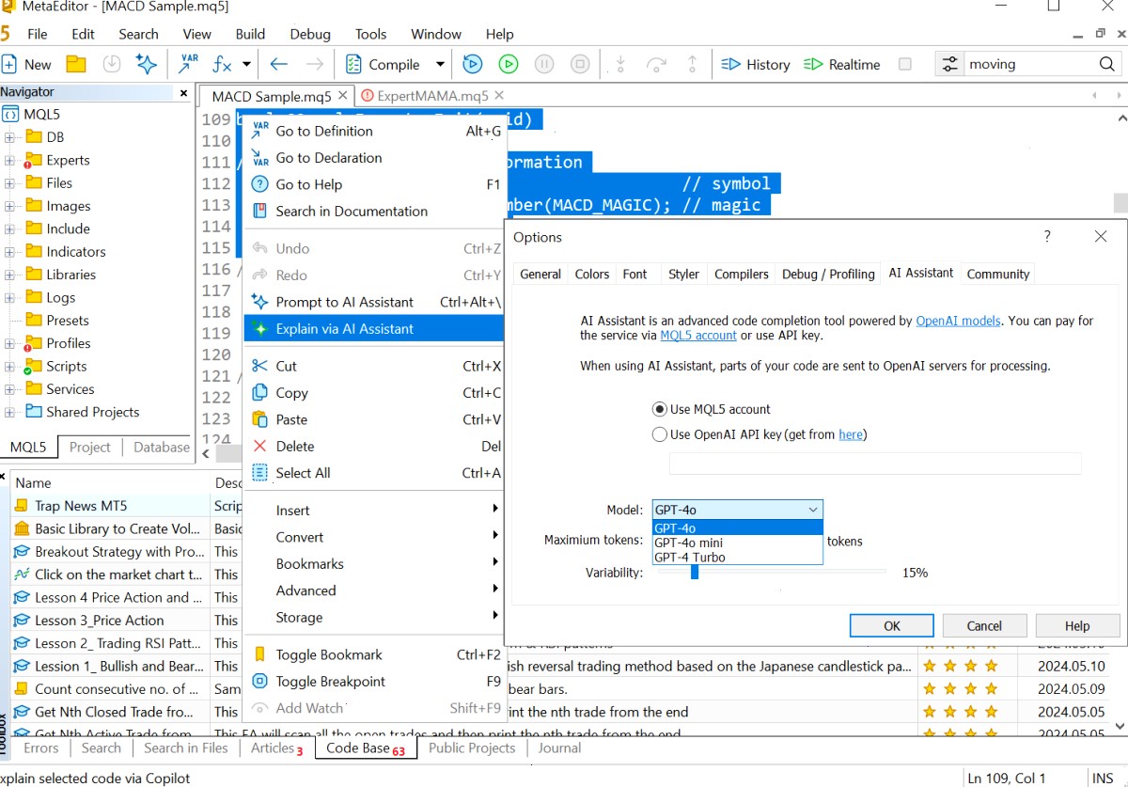Select the Use OpenAI API key radio button
This screenshot has width=1128, height=787.
[x=659, y=434]
